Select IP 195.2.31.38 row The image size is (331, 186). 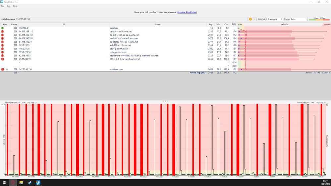(x=24, y=49)
